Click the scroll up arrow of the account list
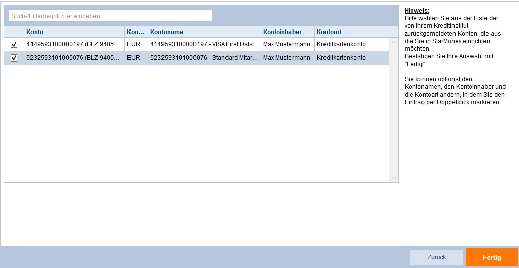Viewport: 519px width, 268px height. click(393, 42)
